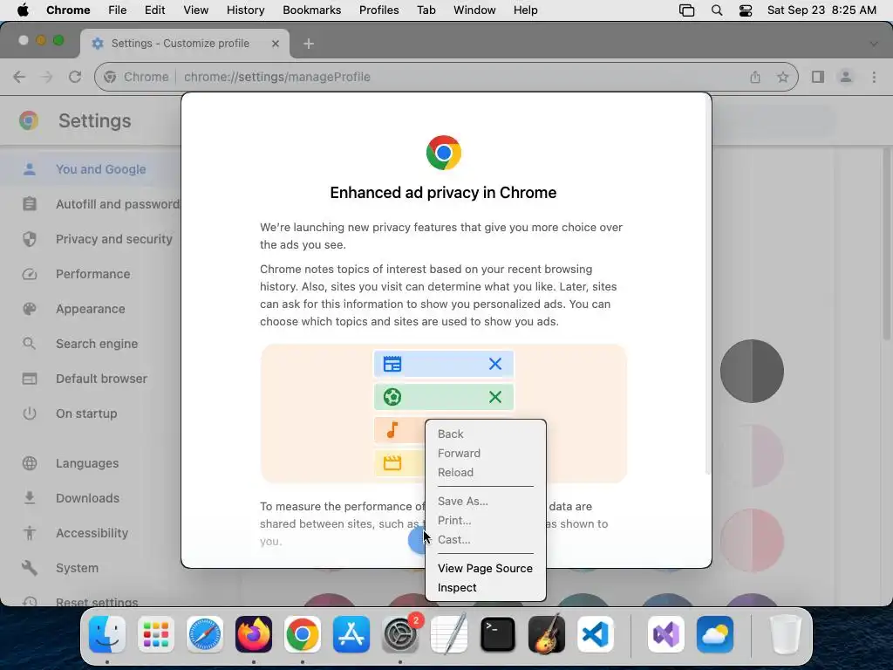
Task: Launch Firefox from the Dock
Action: [x=254, y=634]
